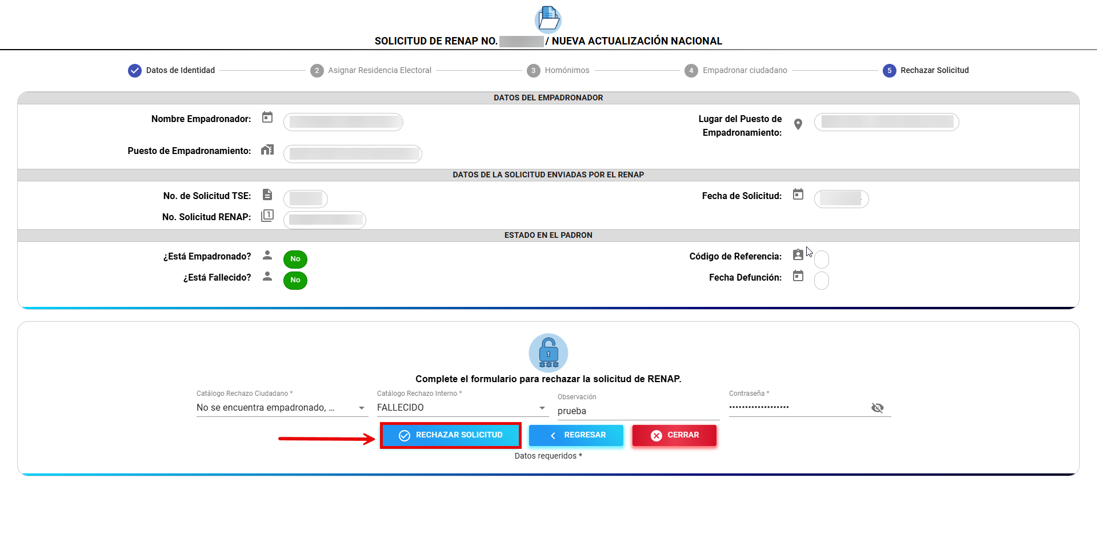
Task: Click the calendar icon beside Fecha de Solicitud
Action: [x=798, y=194]
